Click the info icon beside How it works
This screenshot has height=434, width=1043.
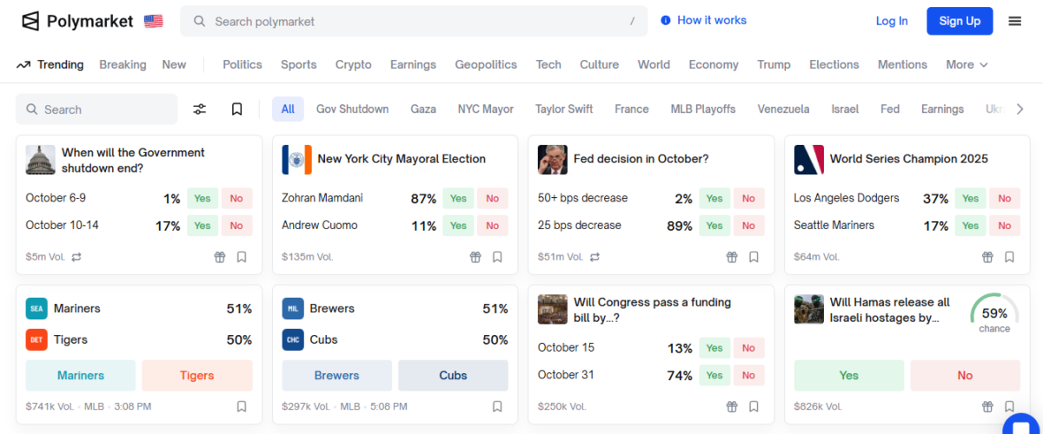click(666, 21)
